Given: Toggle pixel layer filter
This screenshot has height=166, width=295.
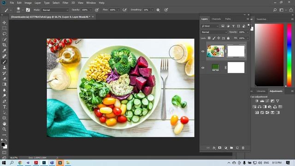Looking at the screenshot, I should 223,26.
